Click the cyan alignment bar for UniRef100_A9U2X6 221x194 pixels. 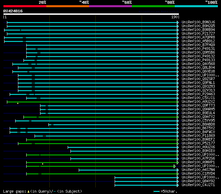(123, 148)
